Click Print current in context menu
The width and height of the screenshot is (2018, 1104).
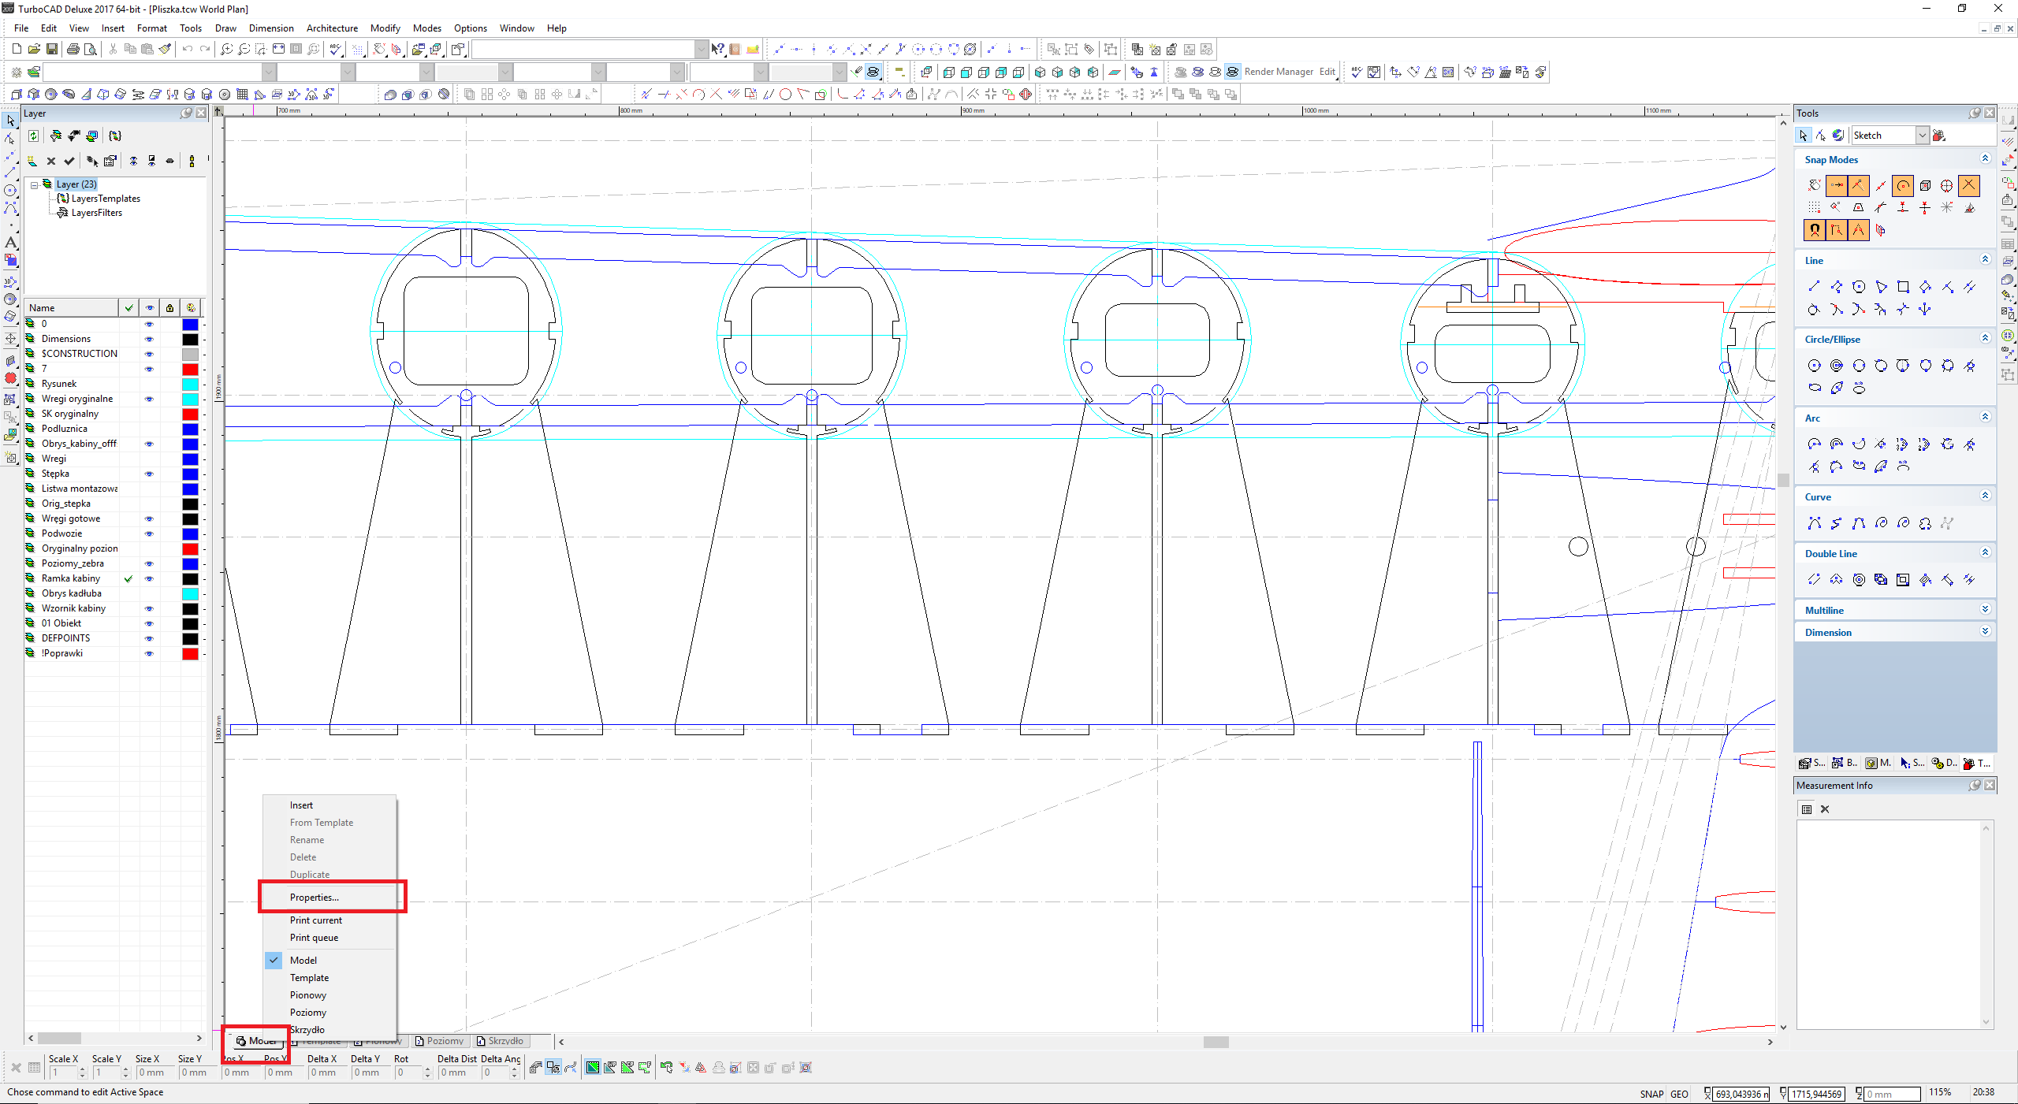point(315,920)
